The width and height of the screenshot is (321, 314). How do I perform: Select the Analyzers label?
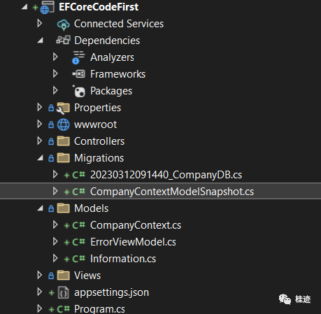coord(112,57)
